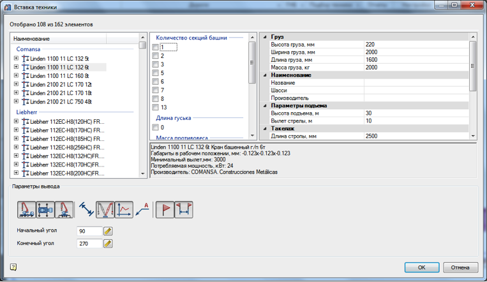Select the Comansa group heading
This screenshot has width=487, height=282.
[x=28, y=49]
